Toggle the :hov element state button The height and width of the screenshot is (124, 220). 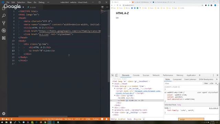pyautogui.click(x=206, y=83)
